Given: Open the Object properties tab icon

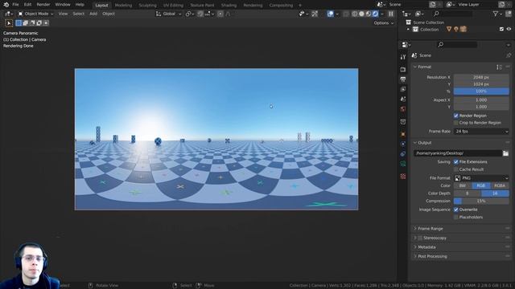Looking at the screenshot, I should tap(403, 134).
